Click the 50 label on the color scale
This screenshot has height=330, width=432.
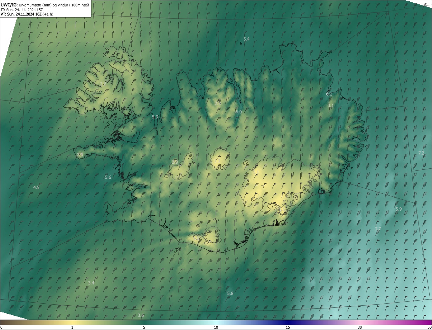429,328
